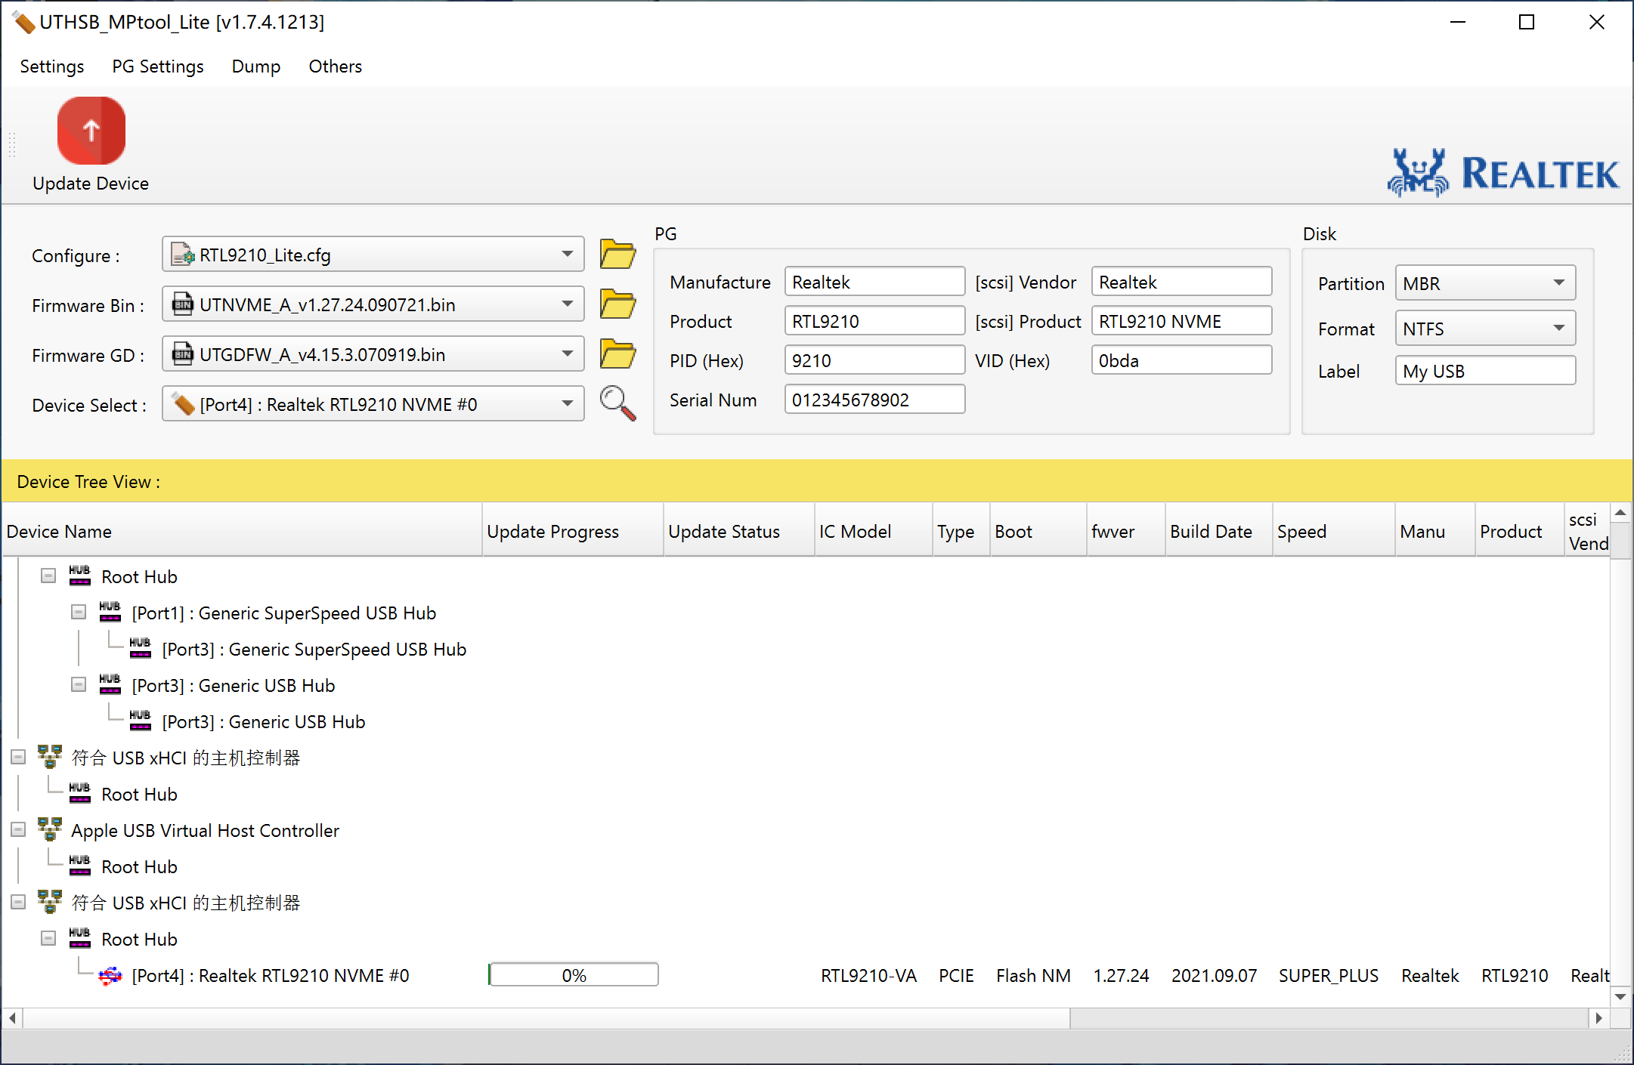Click the Build Date column header
The width and height of the screenshot is (1634, 1065).
(1219, 531)
